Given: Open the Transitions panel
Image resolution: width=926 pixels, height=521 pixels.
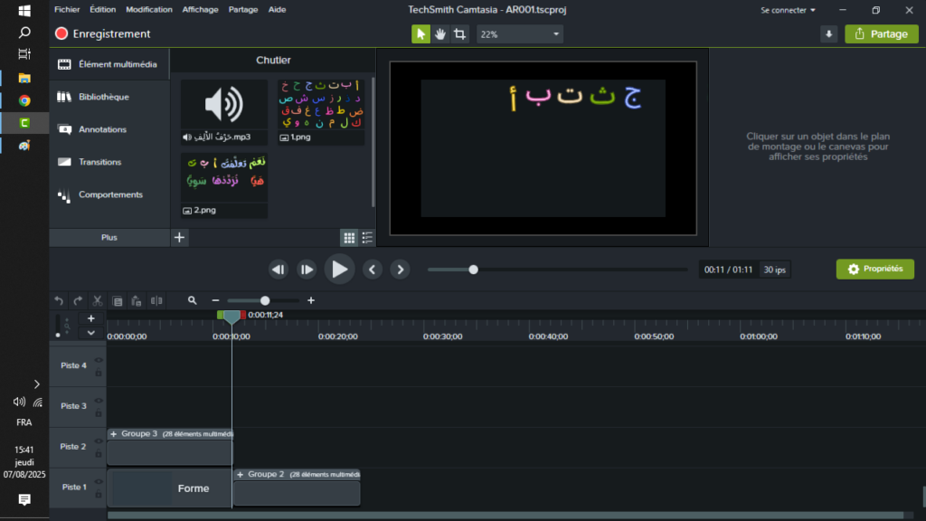Looking at the screenshot, I should click(x=109, y=162).
